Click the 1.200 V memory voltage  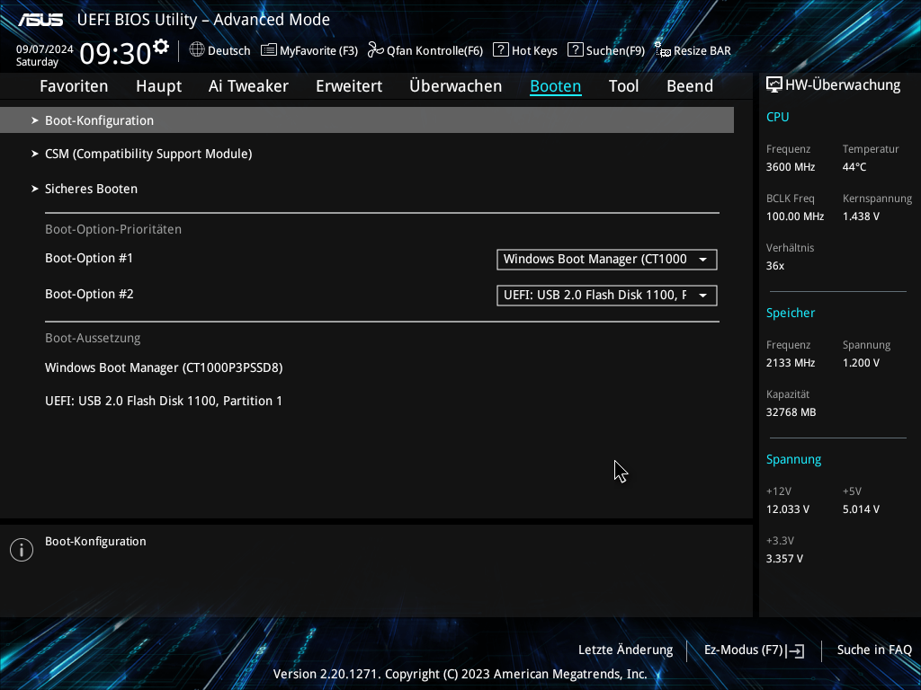click(861, 363)
